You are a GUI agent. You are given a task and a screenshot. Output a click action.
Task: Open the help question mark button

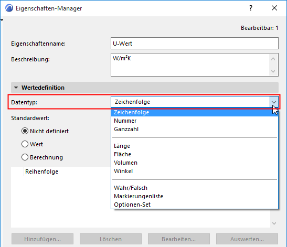point(251,8)
